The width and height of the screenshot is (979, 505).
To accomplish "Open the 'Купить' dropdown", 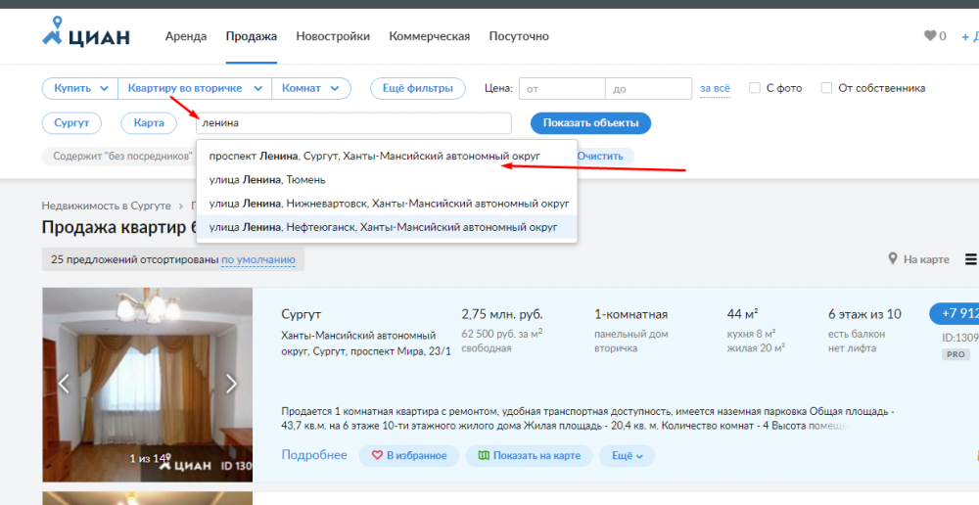I will 80,88.
